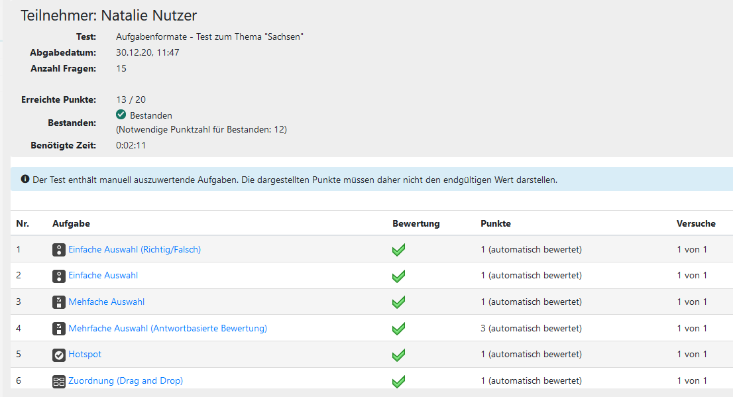Screen dimensions: 733x397
Task: Click the single-choice icon next to "Einfache Auswahl"
Action: coord(58,276)
